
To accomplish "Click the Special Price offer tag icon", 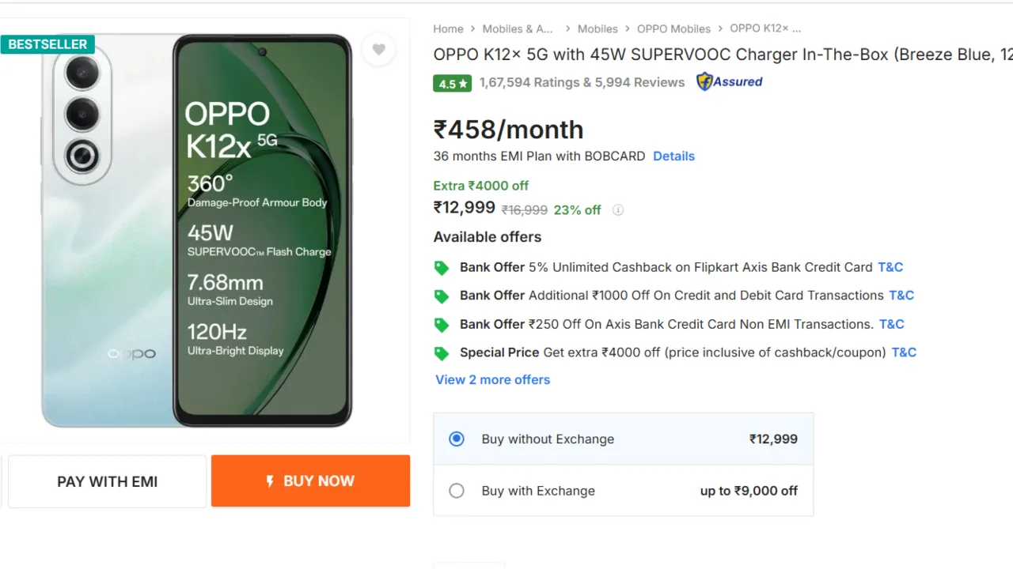I will 442,353.
